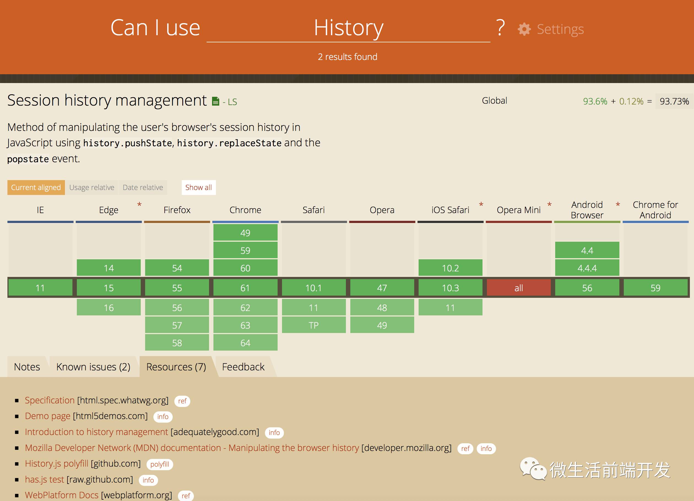This screenshot has width=694, height=501.
Task: Open the Known issues (2) tab
Action: [93, 367]
